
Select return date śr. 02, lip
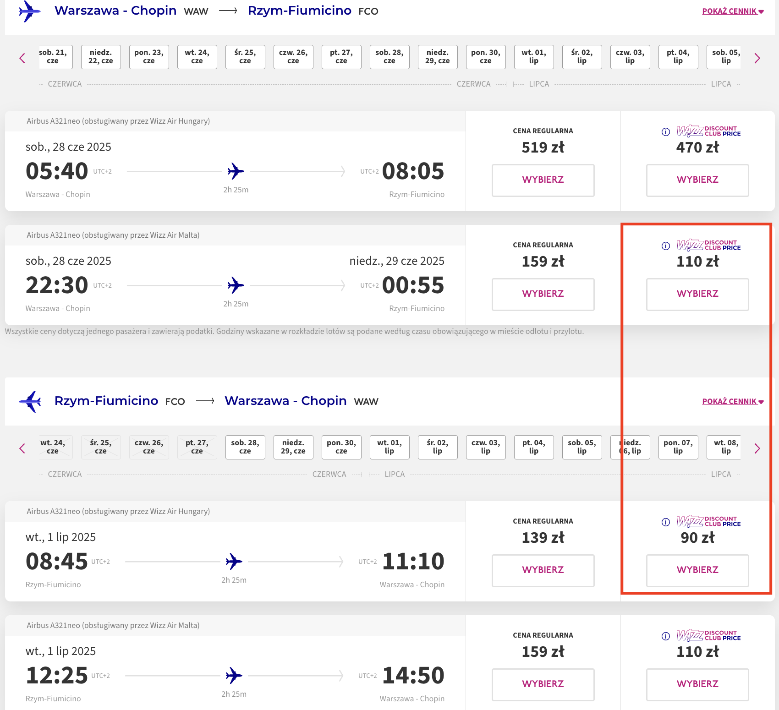pyautogui.click(x=437, y=447)
